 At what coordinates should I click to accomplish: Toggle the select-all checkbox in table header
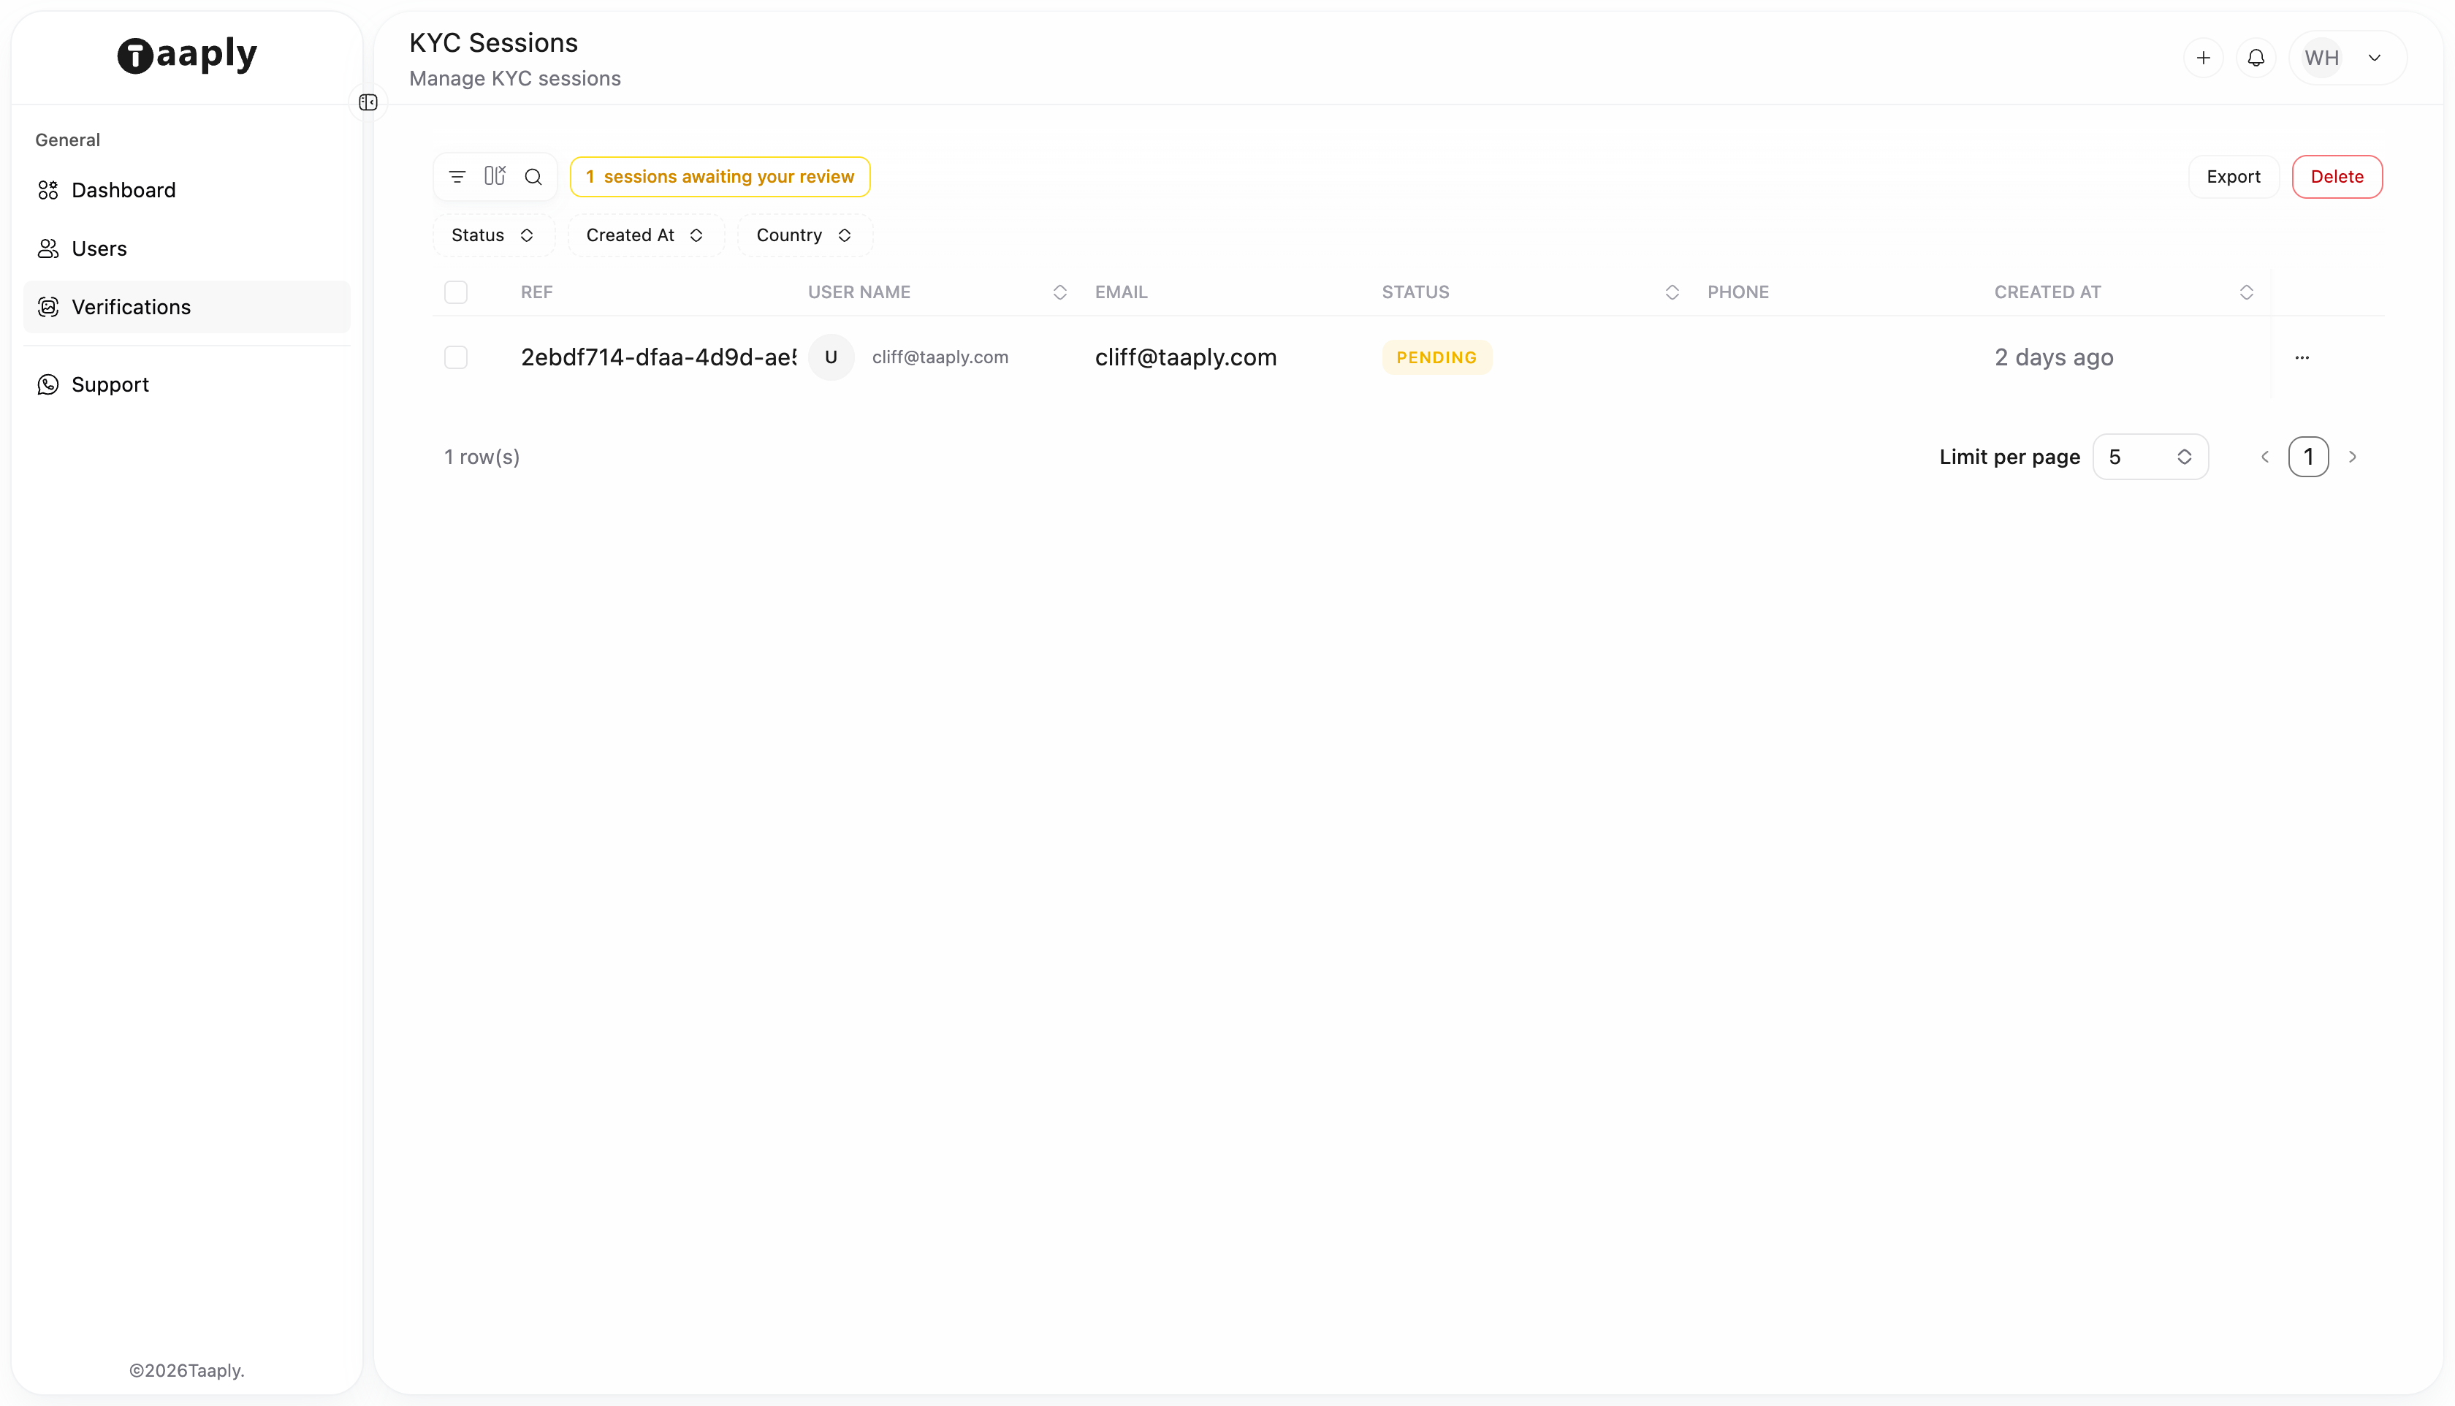tap(456, 292)
